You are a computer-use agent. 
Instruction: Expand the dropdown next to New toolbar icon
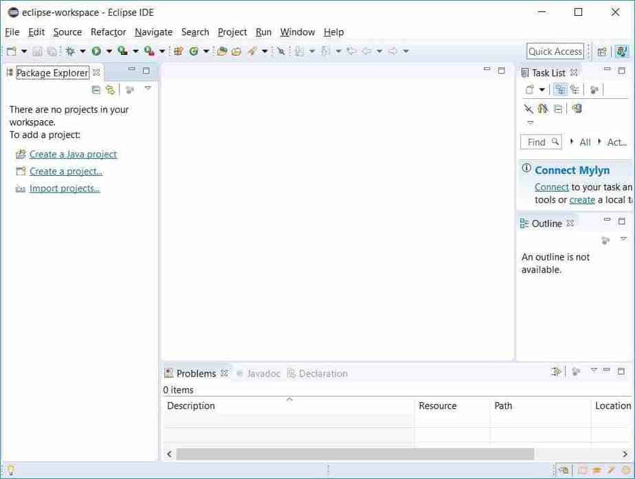24,51
